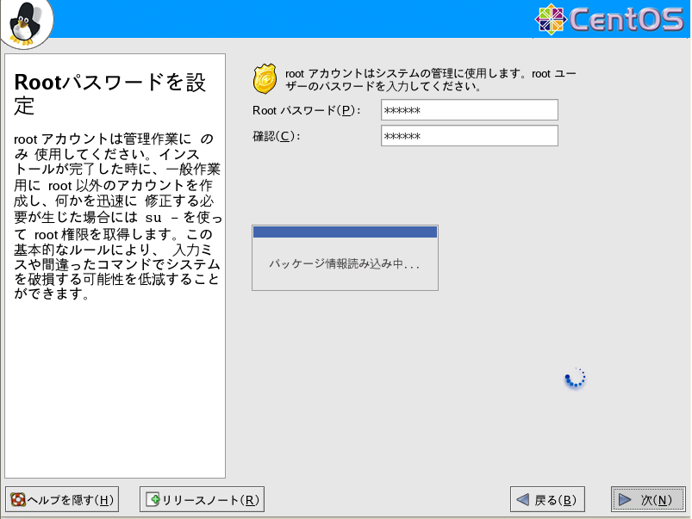This screenshot has height=519, width=692.
Task: Click the 確認 password confirmation field
Action: 470,136
